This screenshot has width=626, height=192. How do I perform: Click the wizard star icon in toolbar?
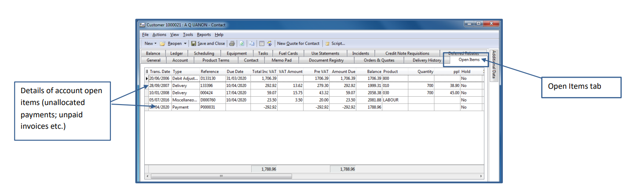pos(269,43)
